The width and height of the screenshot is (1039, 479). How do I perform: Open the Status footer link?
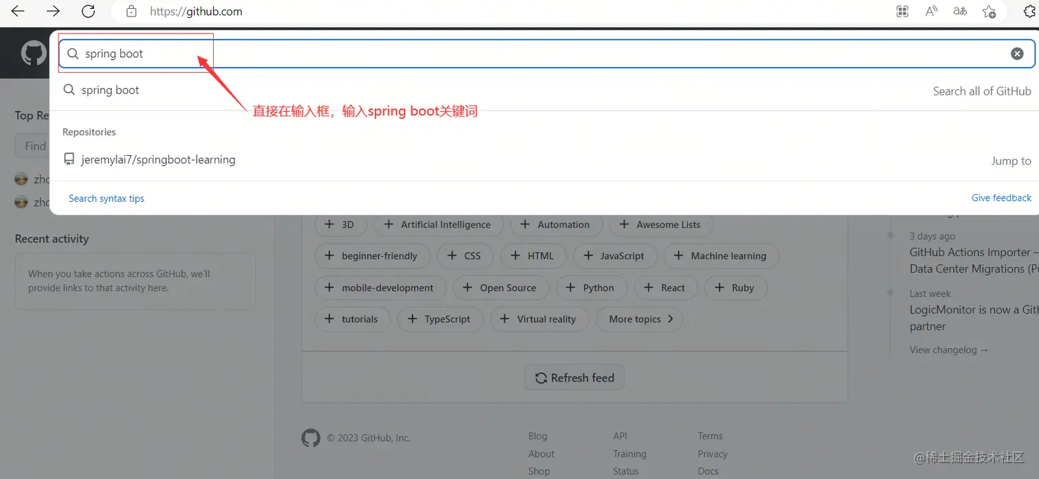pyautogui.click(x=625, y=471)
